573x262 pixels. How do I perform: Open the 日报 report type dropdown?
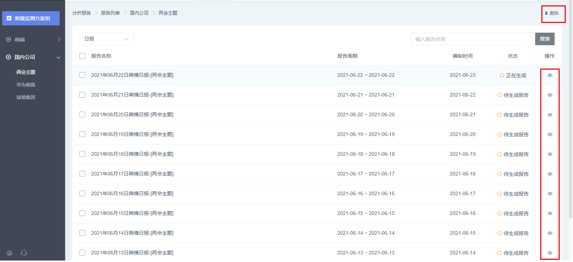106,39
